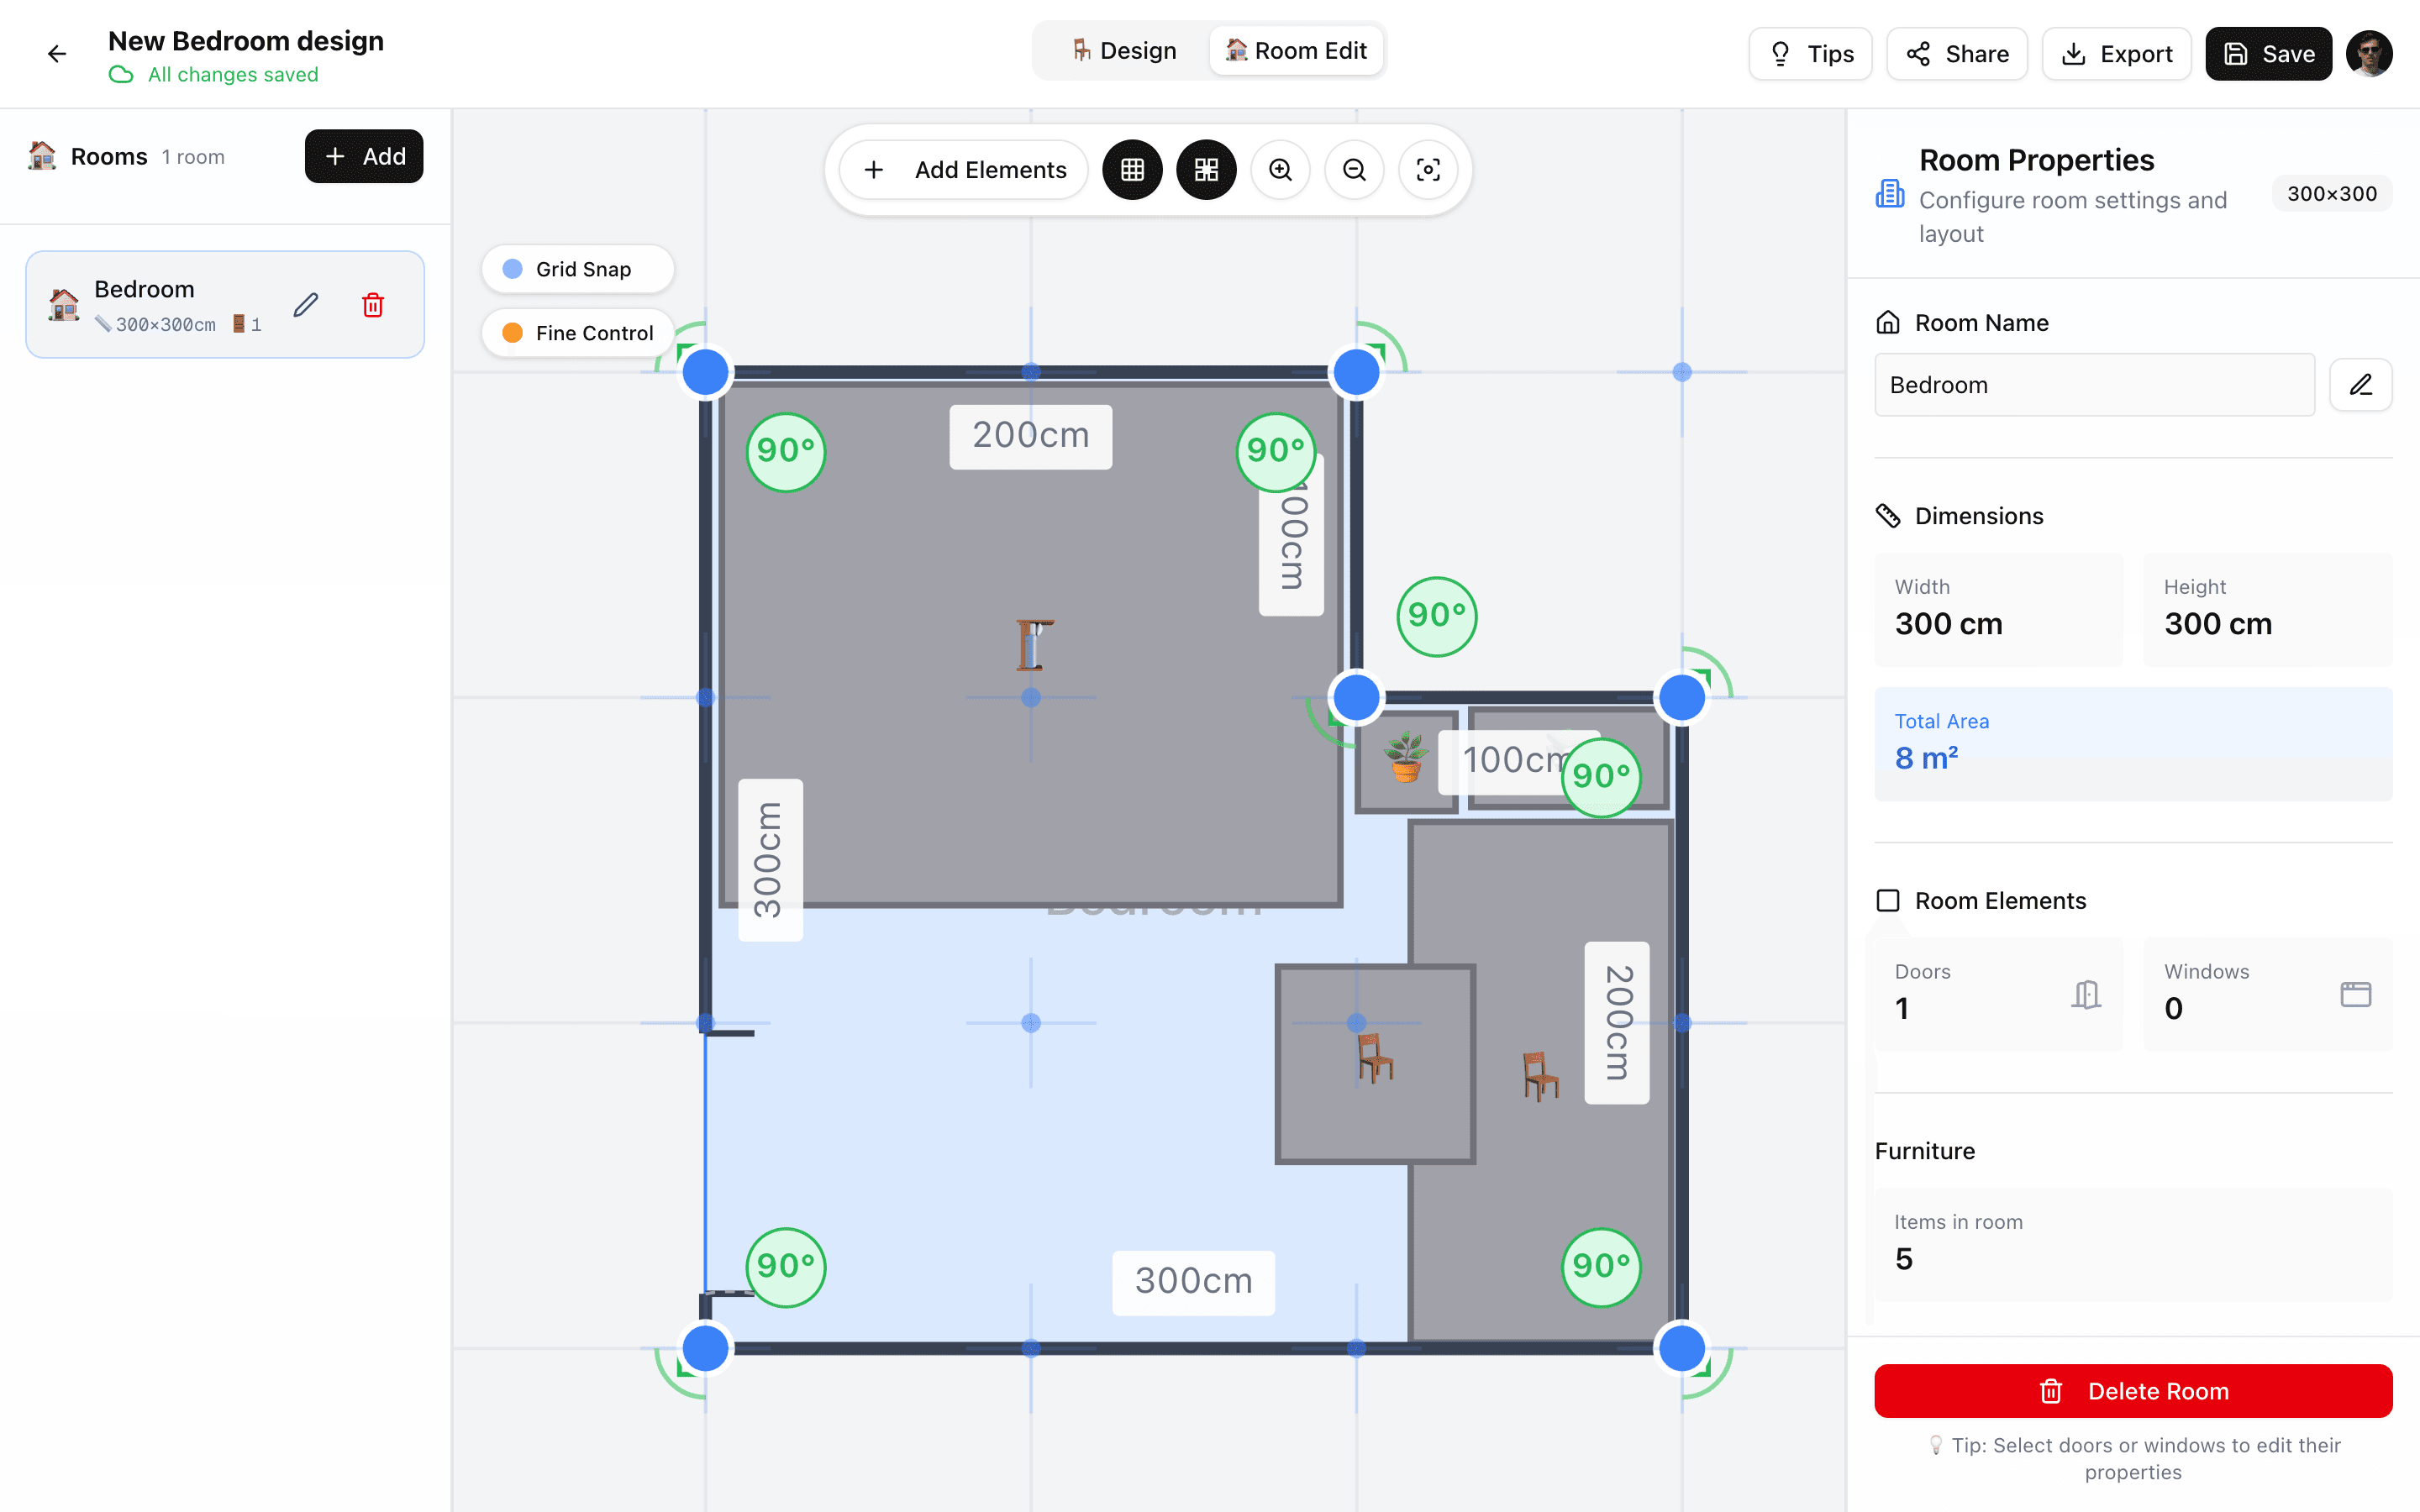The image size is (2420, 1512).
Task: Switch to the Room Edit tab
Action: pyautogui.click(x=1296, y=51)
